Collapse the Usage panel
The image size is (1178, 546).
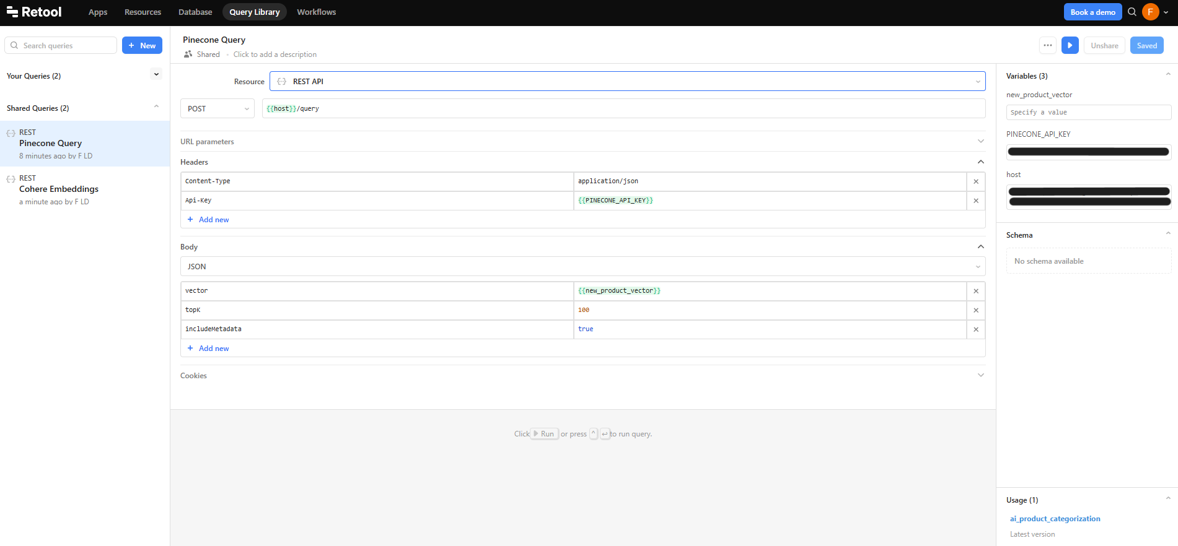[1168, 498]
